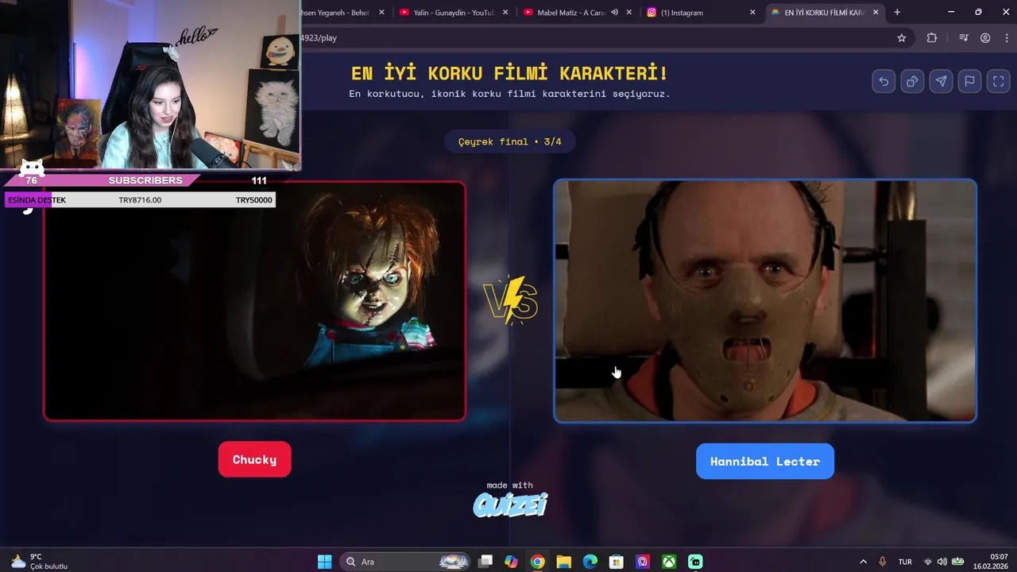The image size is (1017, 572).
Task: Open the Quizei logo link
Action: pos(510,504)
